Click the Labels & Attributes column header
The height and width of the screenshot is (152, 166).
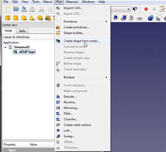16,37
